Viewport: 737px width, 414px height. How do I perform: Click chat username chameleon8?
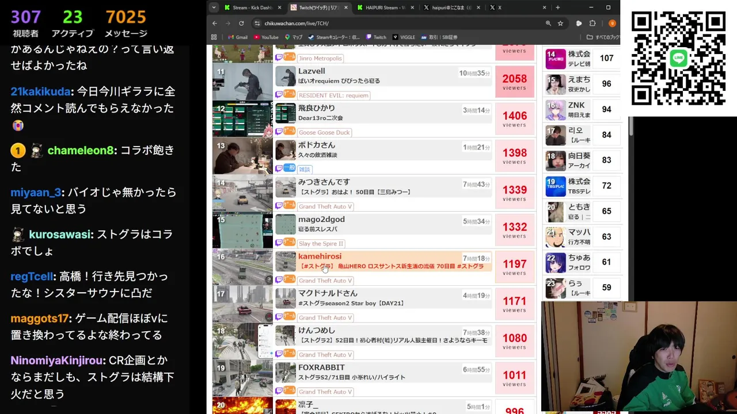pyautogui.click(x=81, y=151)
